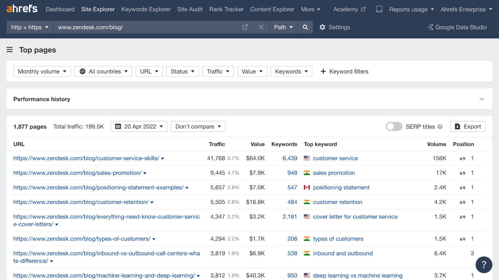Screen dimensions: 499x280
Task: Select Site Explorer in top nav
Action: pyautogui.click(x=98, y=9)
